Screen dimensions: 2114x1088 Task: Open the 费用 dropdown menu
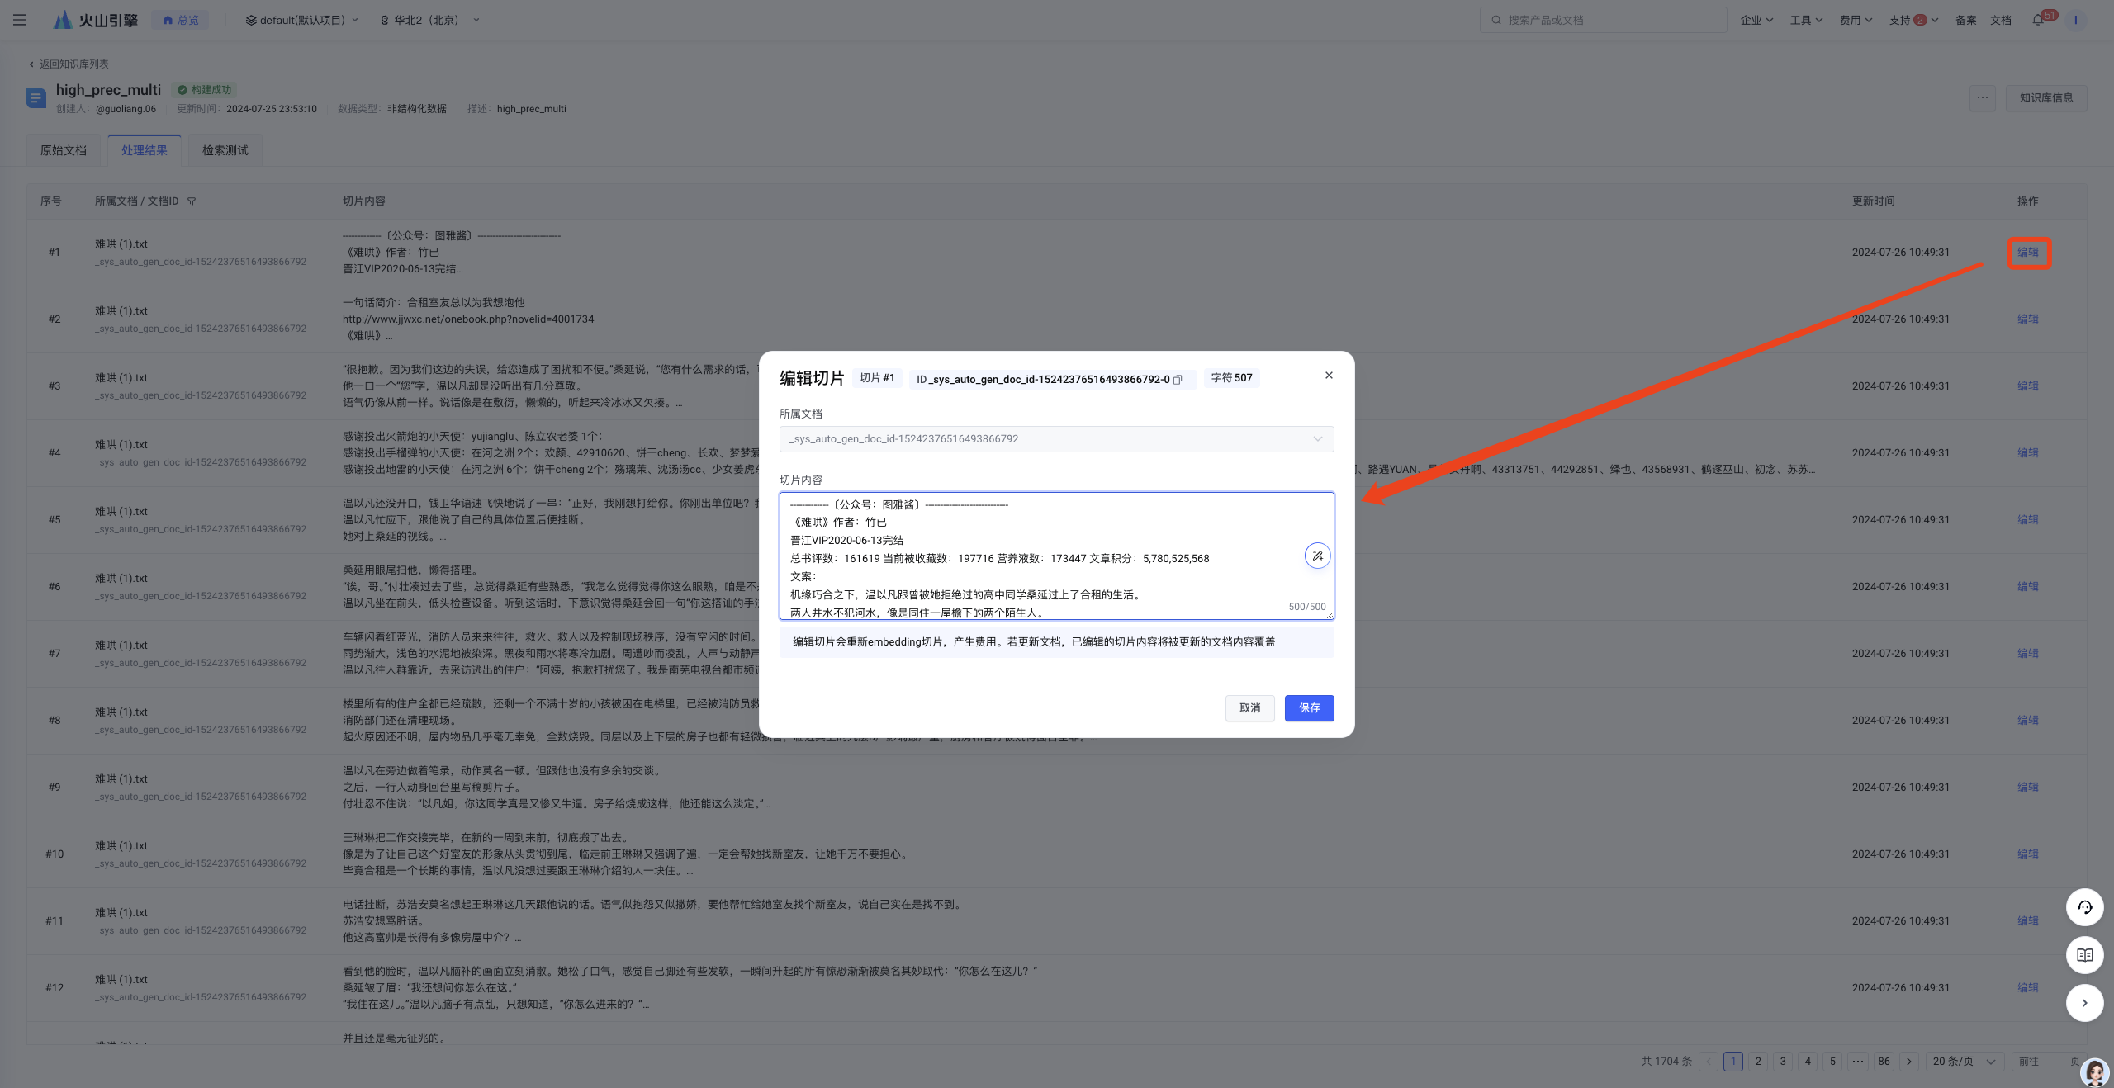pos(1856,20)
